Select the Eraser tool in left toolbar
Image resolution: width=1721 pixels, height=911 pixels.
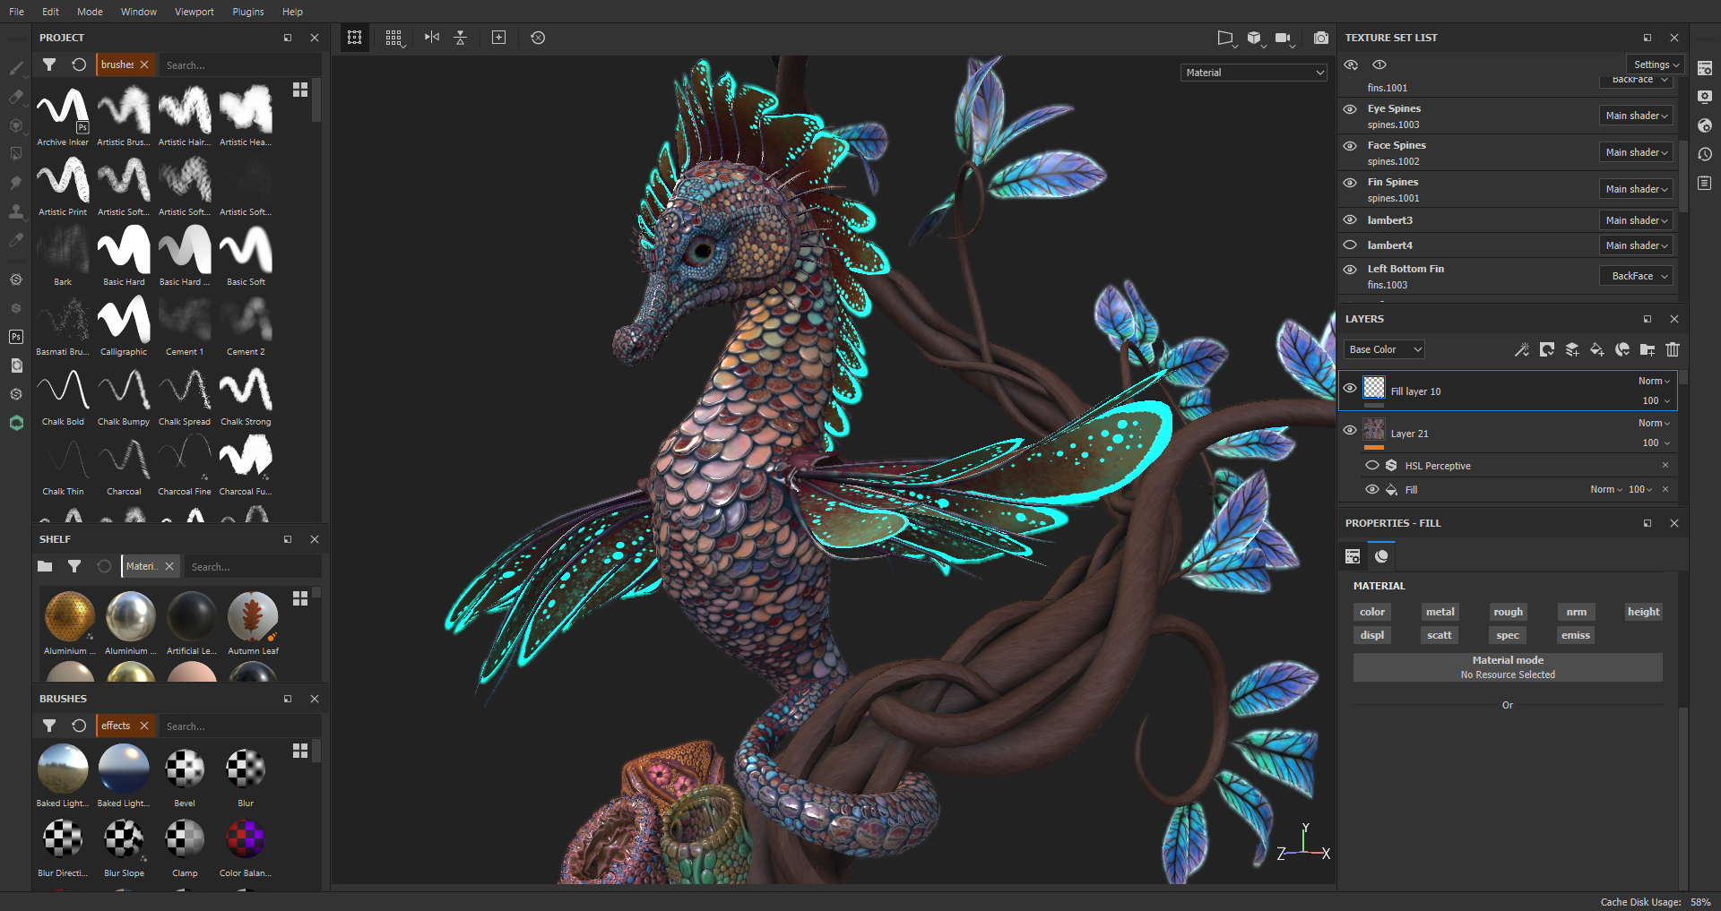(x=16, y=97)
